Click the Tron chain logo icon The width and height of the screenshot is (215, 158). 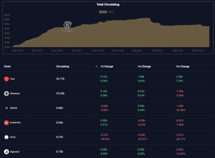coord(6,79)
